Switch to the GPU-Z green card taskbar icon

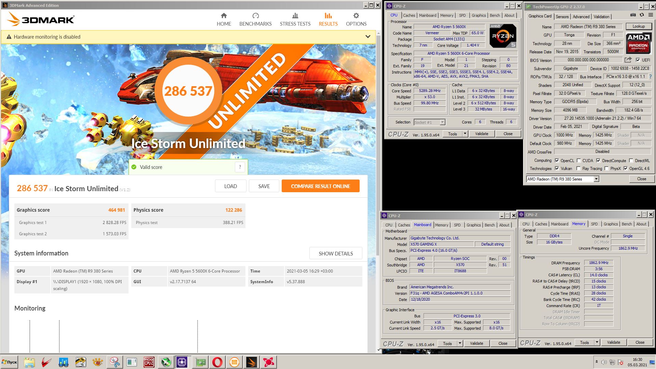(200, 362)
